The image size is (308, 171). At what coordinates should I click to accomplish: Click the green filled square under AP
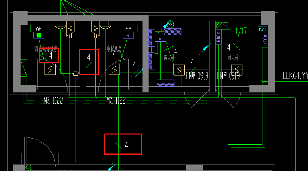39,35
